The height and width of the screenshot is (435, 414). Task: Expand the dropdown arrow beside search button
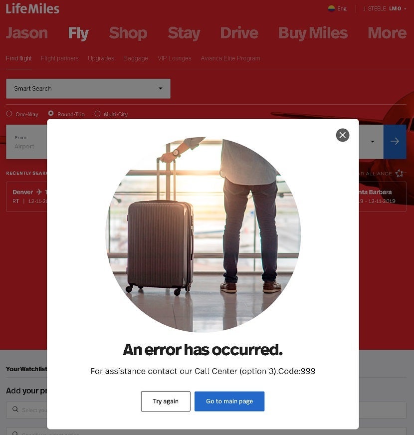(373, 142)
